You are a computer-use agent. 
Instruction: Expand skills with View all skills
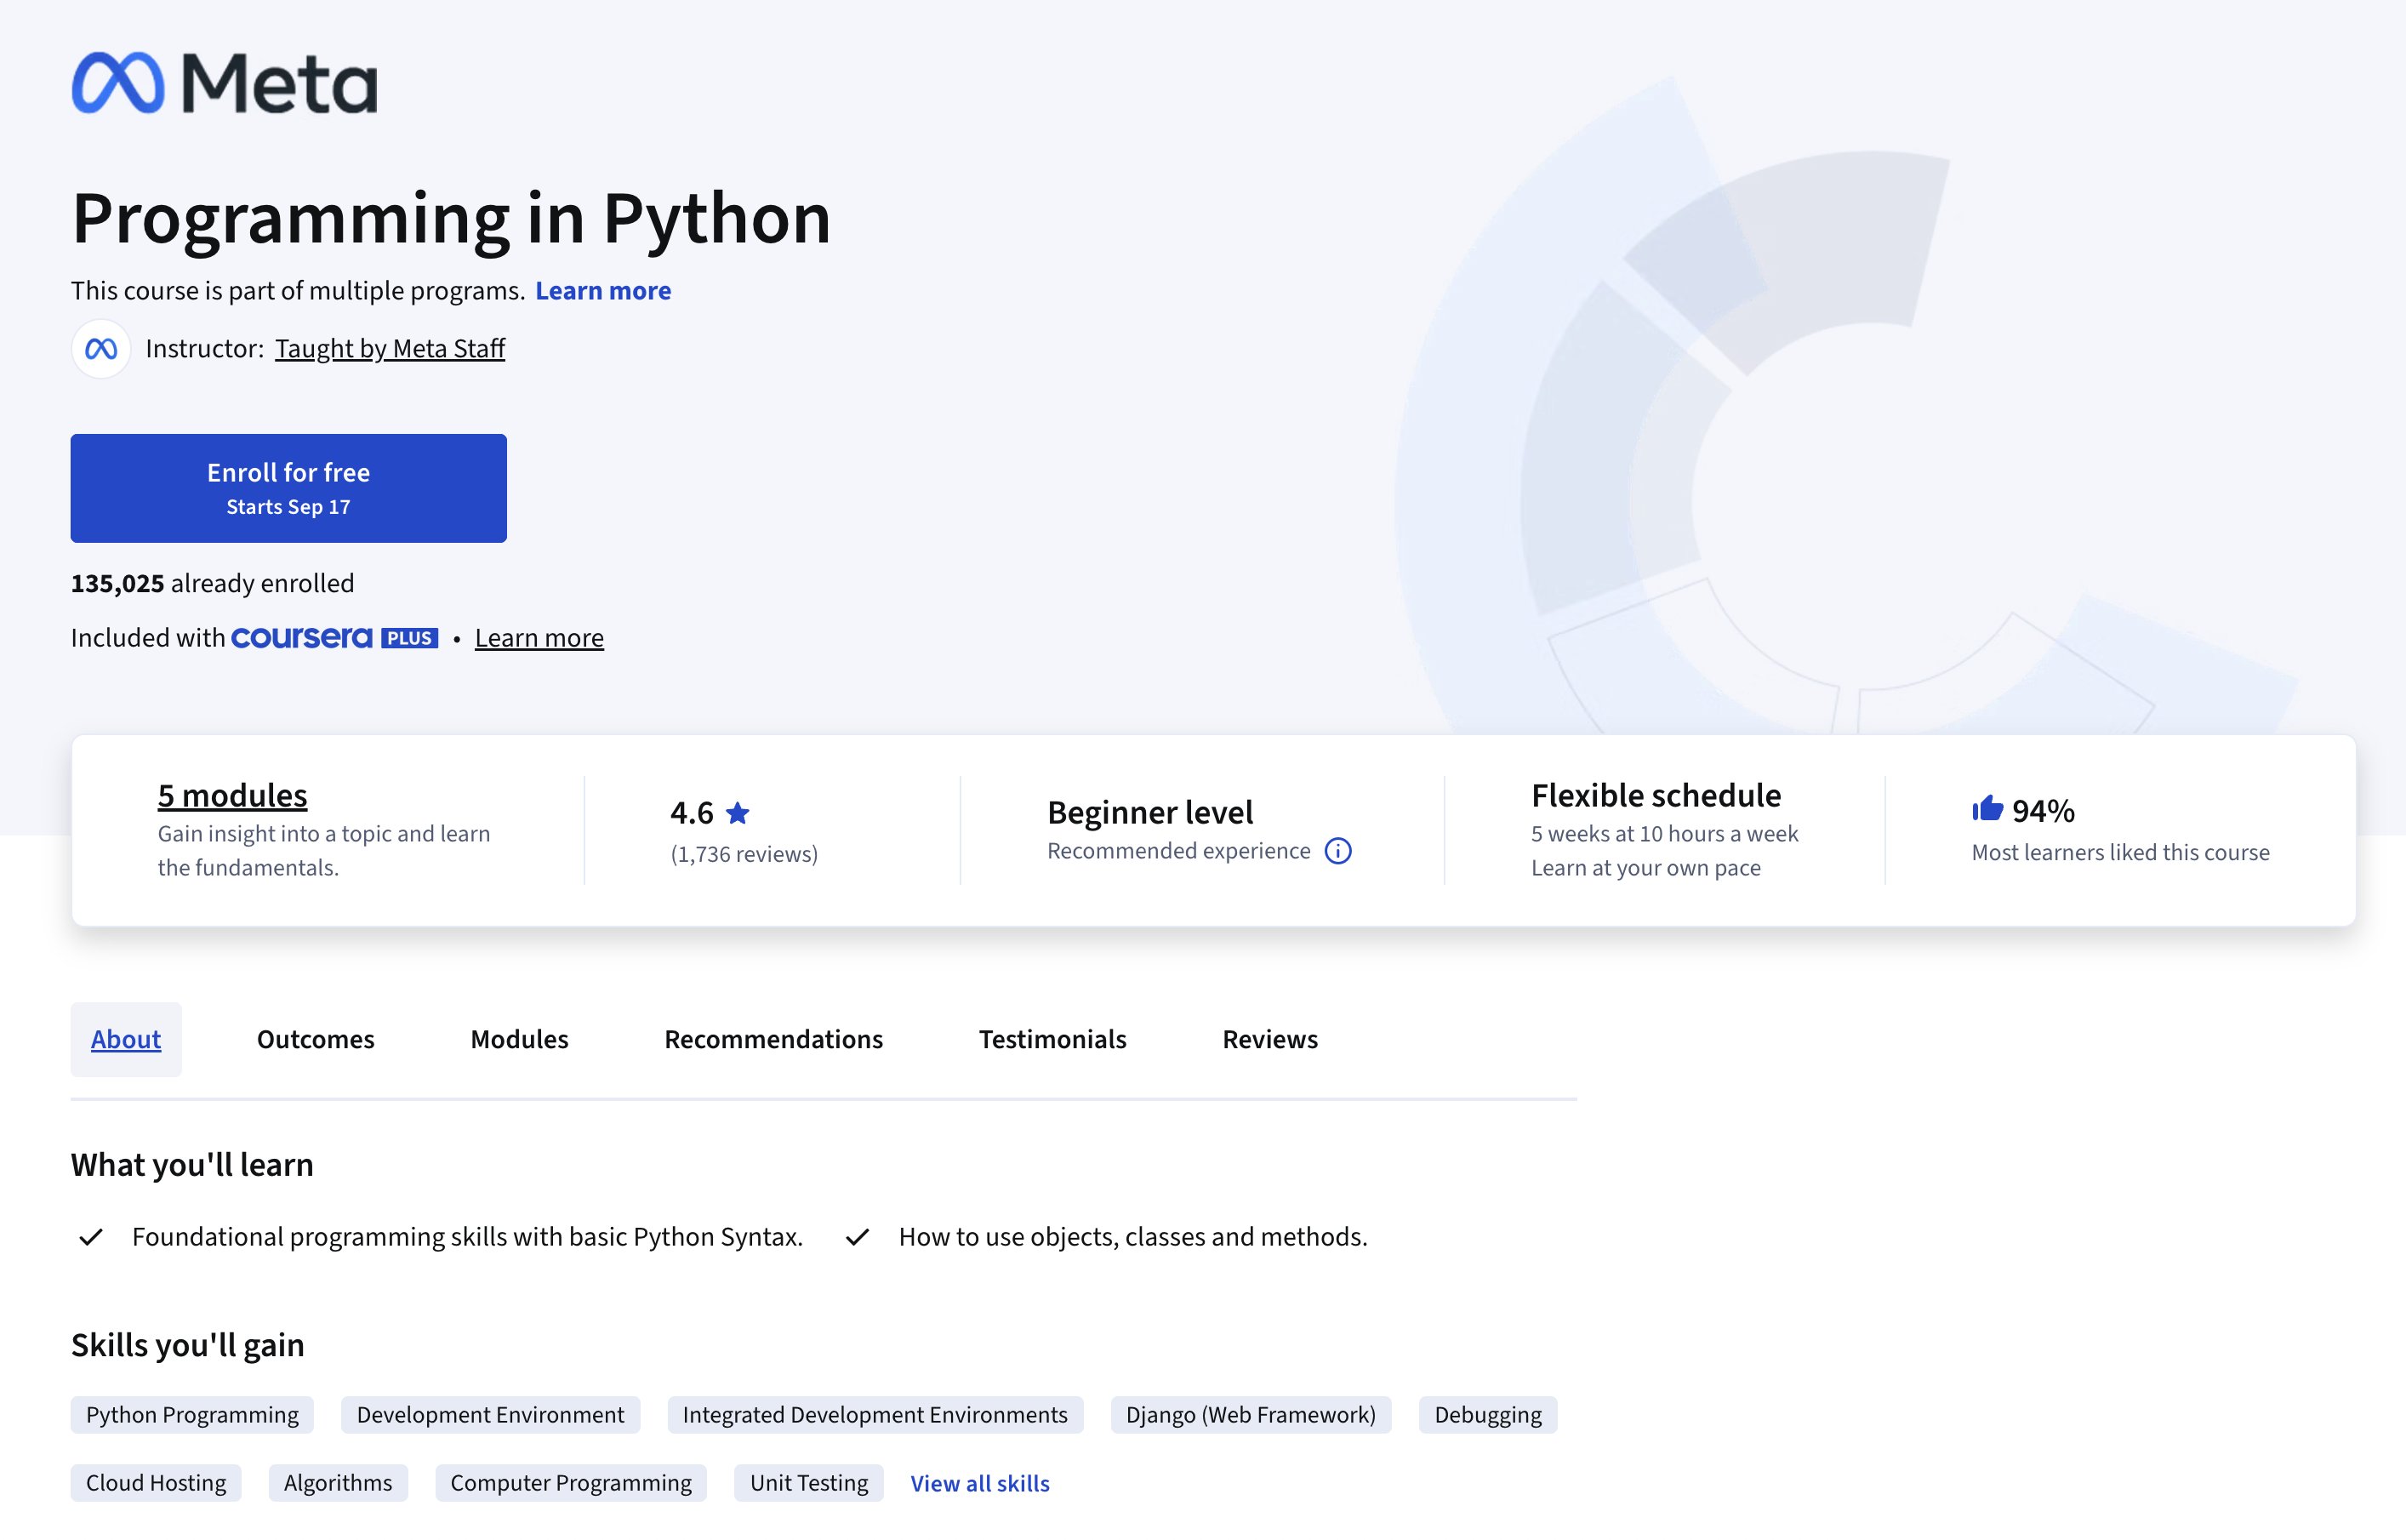[979, 1483]
